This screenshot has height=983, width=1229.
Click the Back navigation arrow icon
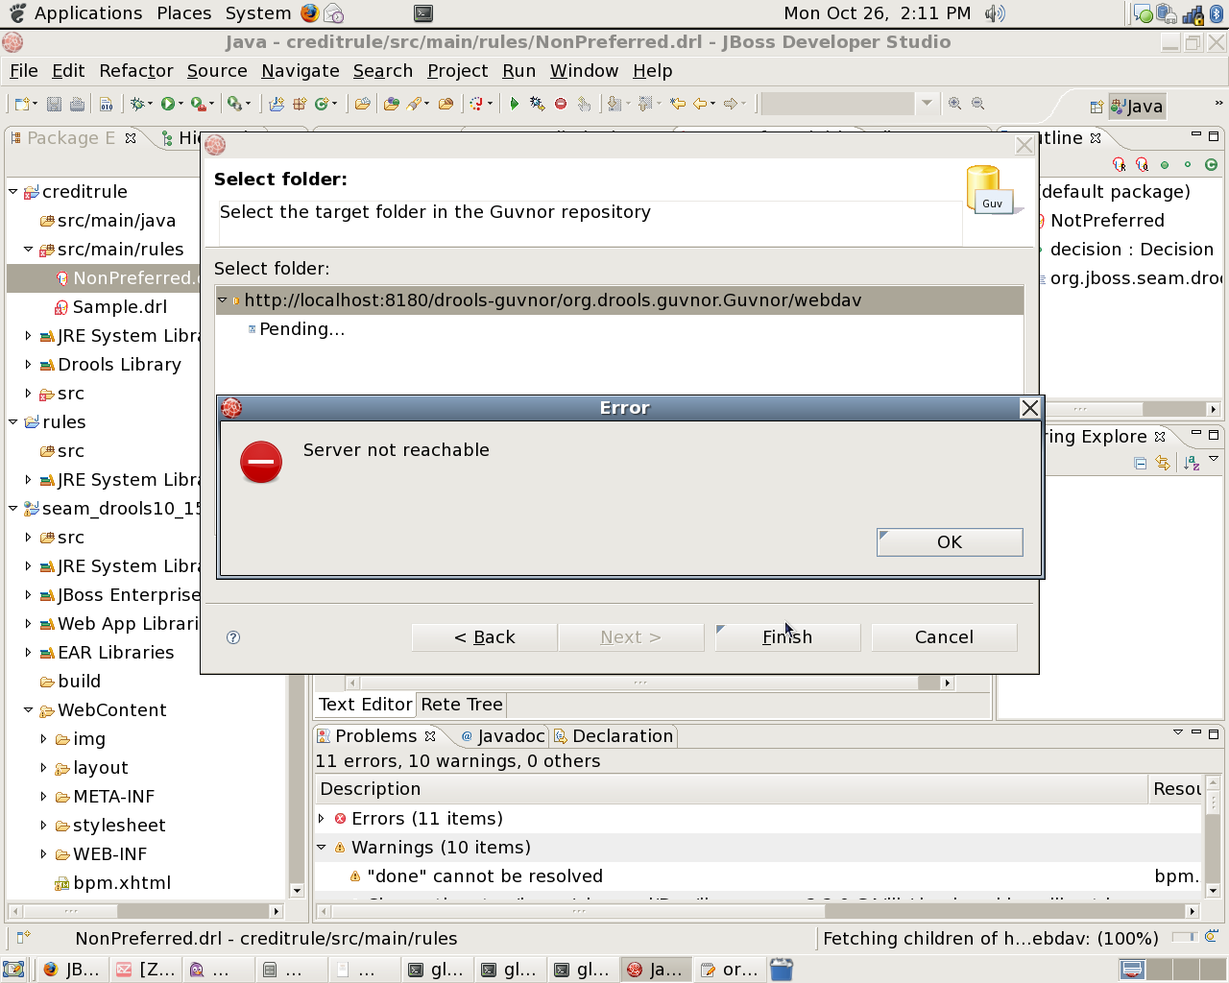click(x=700, y=104)
